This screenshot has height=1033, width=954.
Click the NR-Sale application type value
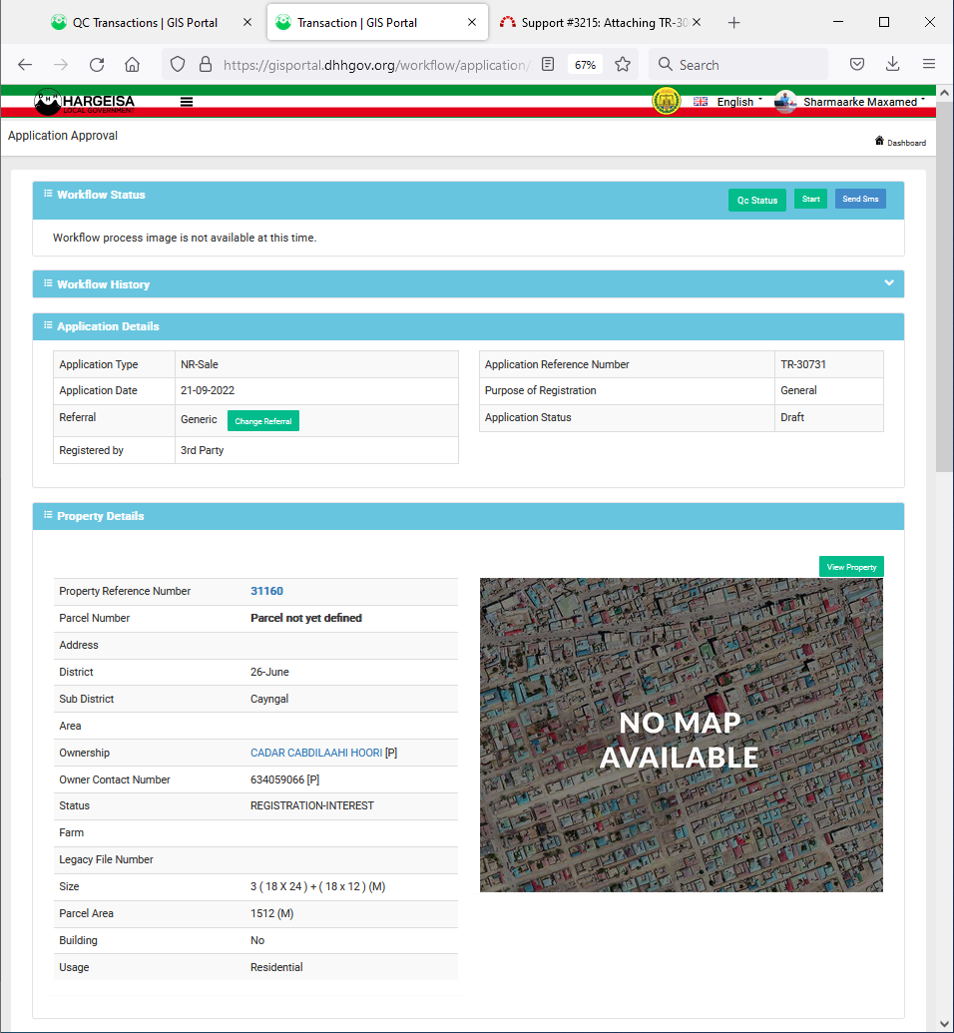click(199, 365)
